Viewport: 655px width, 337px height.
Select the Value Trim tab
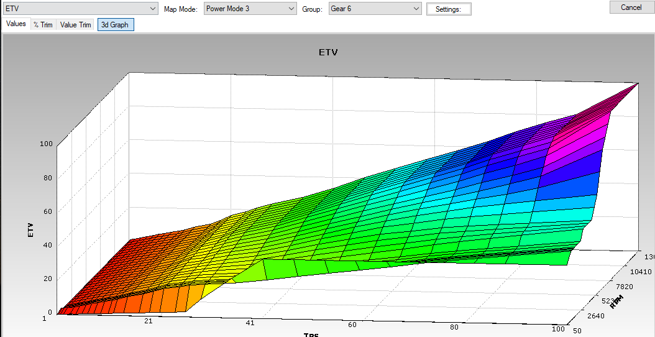(76, 25)
